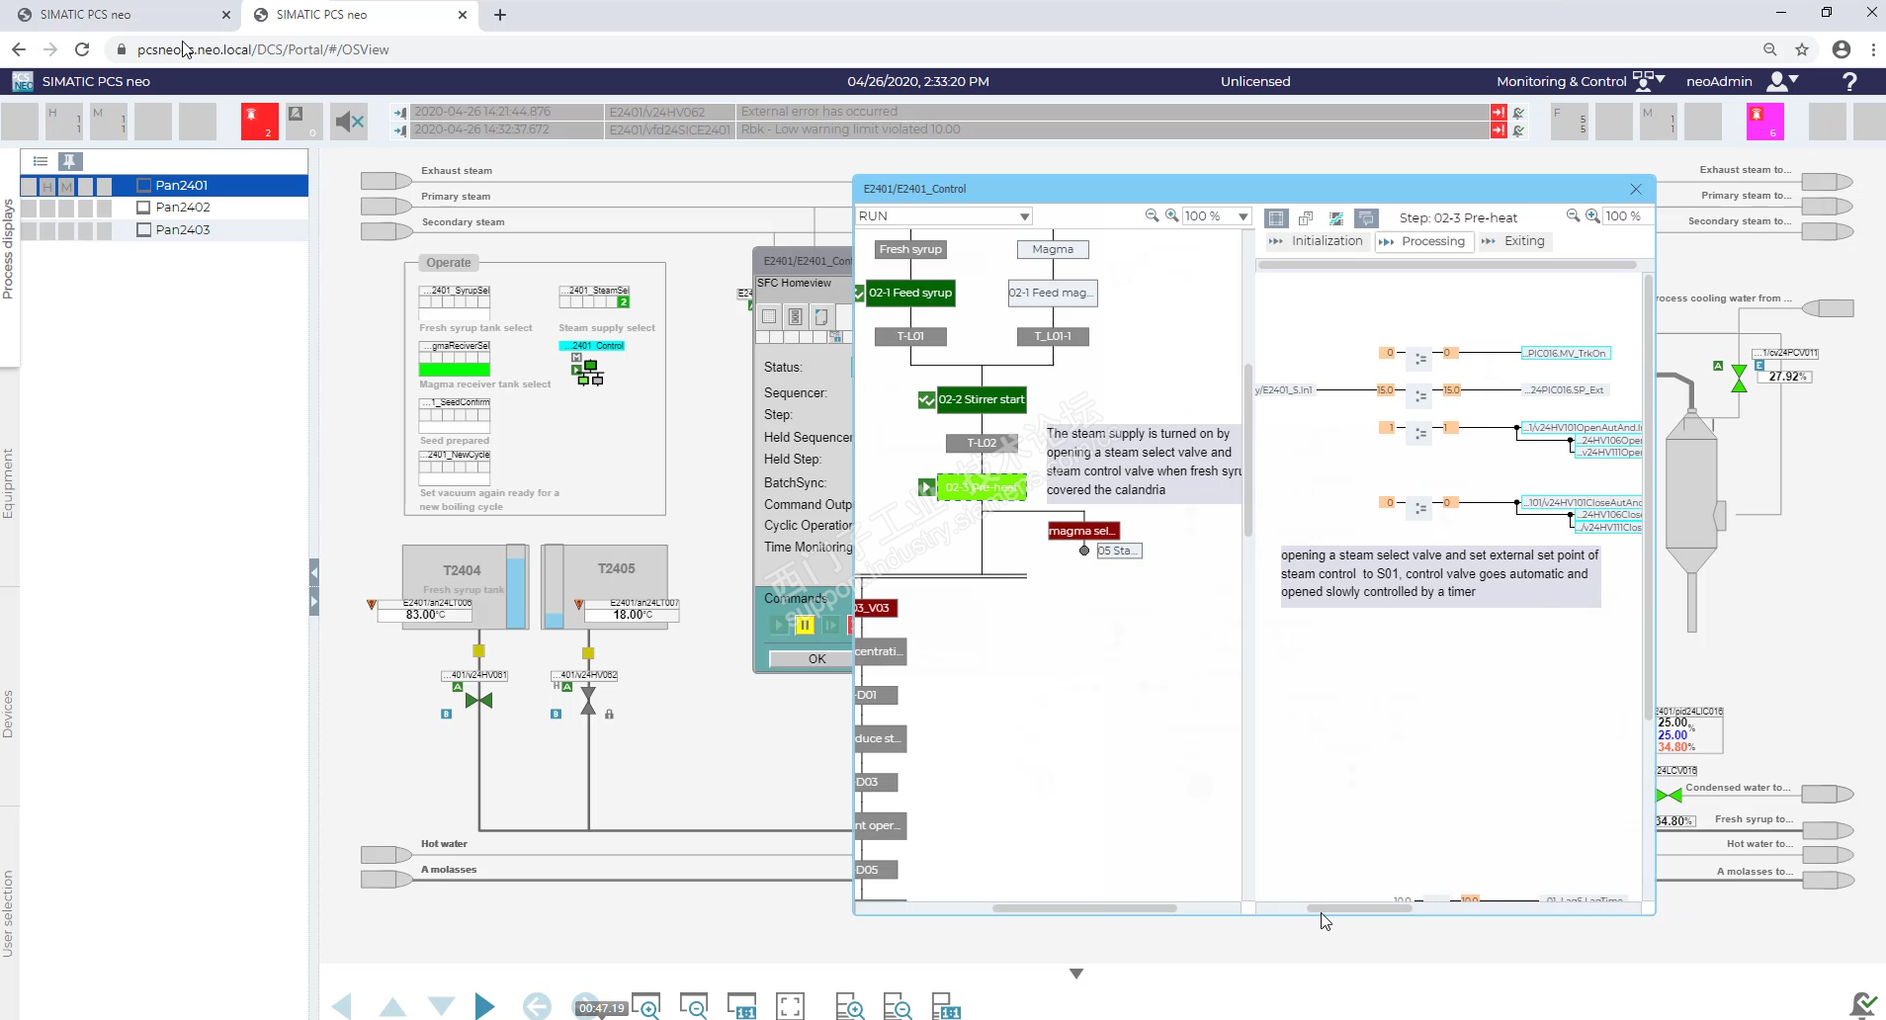
Task: Click the acknowledge icon for first alarm row
Action: 1518,112
